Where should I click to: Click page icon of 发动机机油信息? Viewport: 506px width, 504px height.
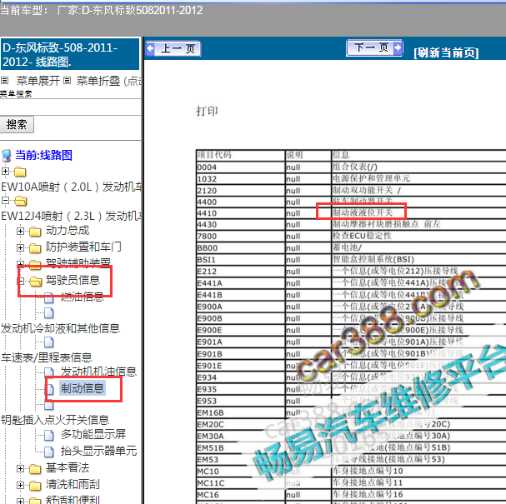coord(49,372)
